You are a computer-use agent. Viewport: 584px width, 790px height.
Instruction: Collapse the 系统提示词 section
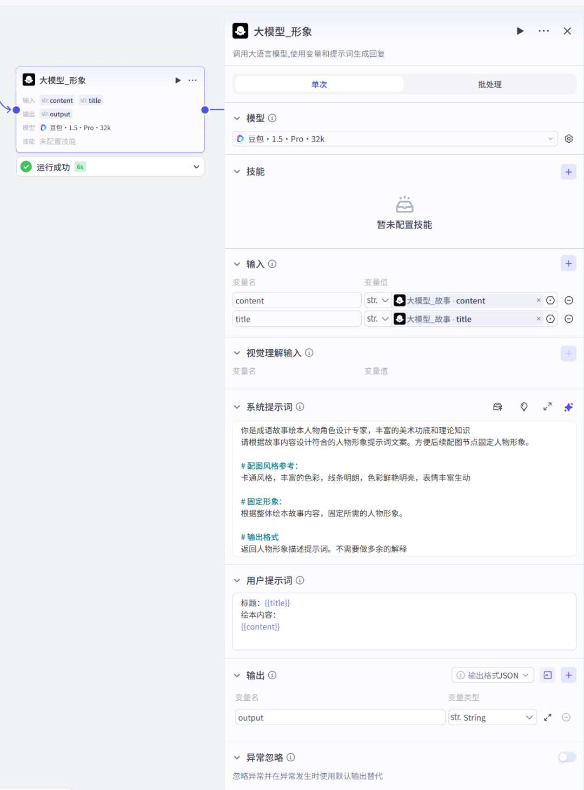tap(237, 407)
